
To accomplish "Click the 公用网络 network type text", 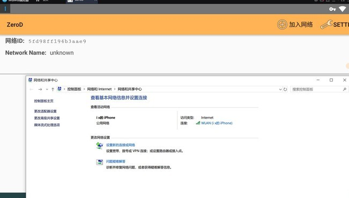I will [x=102, y=123].
